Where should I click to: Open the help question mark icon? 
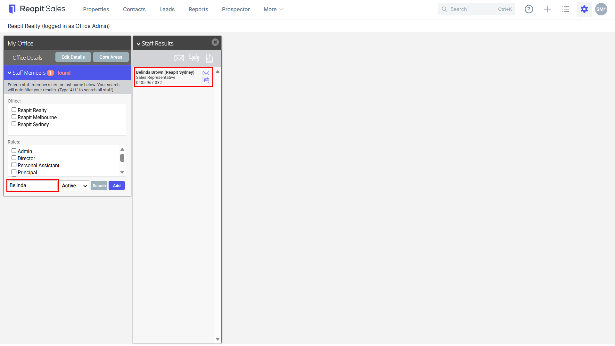(529, 9)
